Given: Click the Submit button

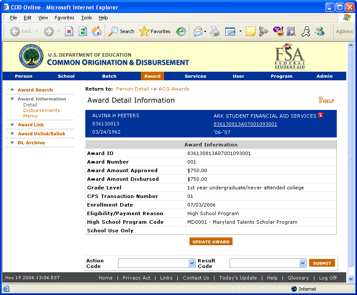Looking at the screenshot, I should click(x=322, y=263).
